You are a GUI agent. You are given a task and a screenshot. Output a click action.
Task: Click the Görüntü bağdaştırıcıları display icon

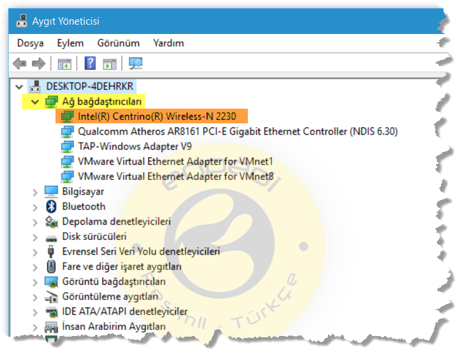51,281
